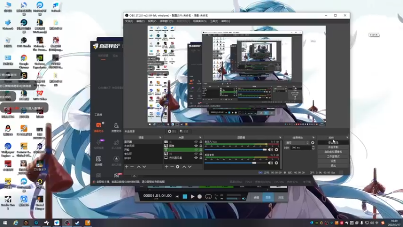Move selected source down
The image size is (403, 227).
pyautogui.click(x=190, y=167)
